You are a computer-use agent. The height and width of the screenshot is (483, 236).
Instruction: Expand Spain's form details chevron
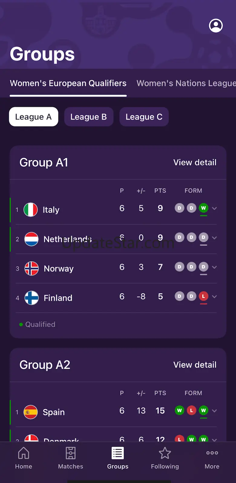[x=215, y=411]
